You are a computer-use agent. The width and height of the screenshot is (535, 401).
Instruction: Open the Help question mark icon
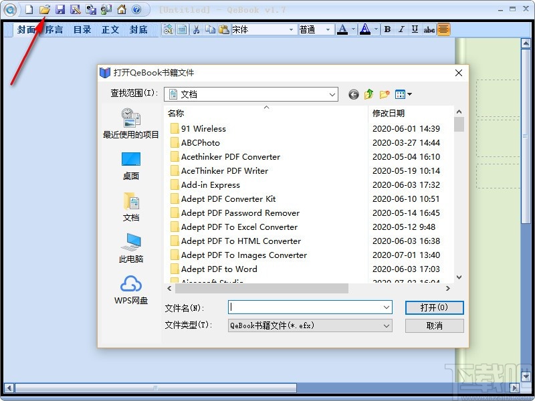point(136,9)
